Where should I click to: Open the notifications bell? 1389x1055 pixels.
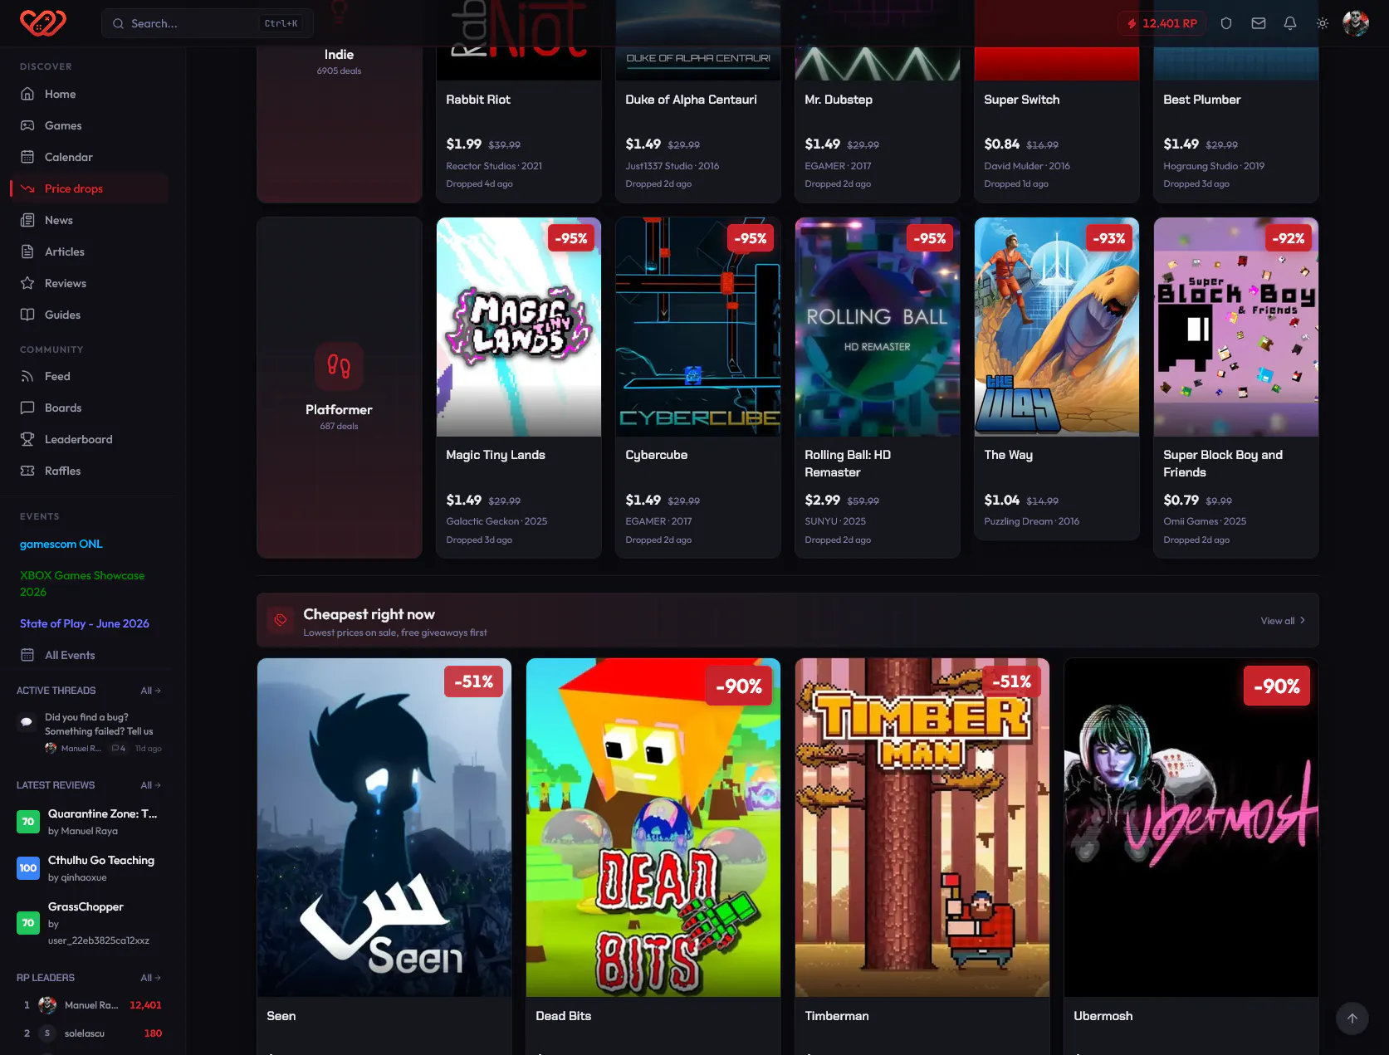pos(1290,23)
